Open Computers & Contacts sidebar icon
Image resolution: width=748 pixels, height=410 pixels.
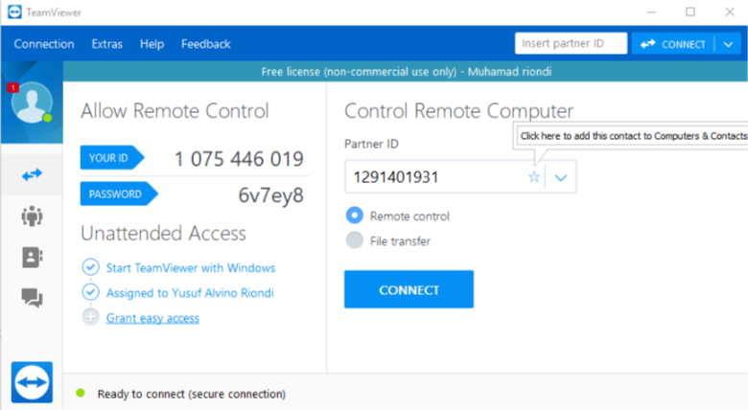[x=32, y=258]
